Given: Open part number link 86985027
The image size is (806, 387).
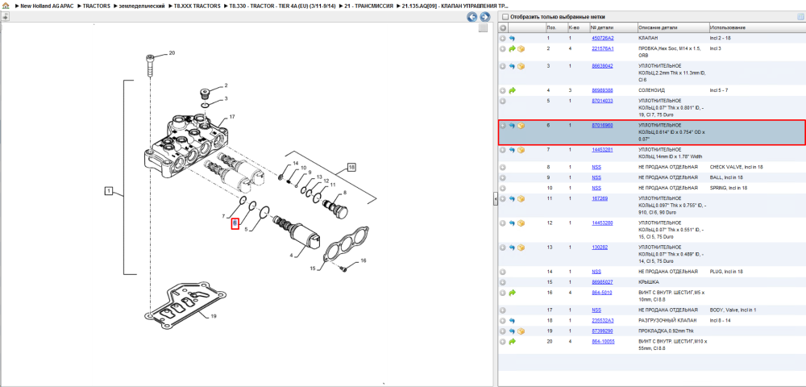Looking at the screenshot, I should coord(602,281).
